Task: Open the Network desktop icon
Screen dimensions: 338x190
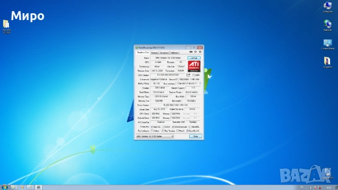Action: pyautogui.click(x=327, y=25)
